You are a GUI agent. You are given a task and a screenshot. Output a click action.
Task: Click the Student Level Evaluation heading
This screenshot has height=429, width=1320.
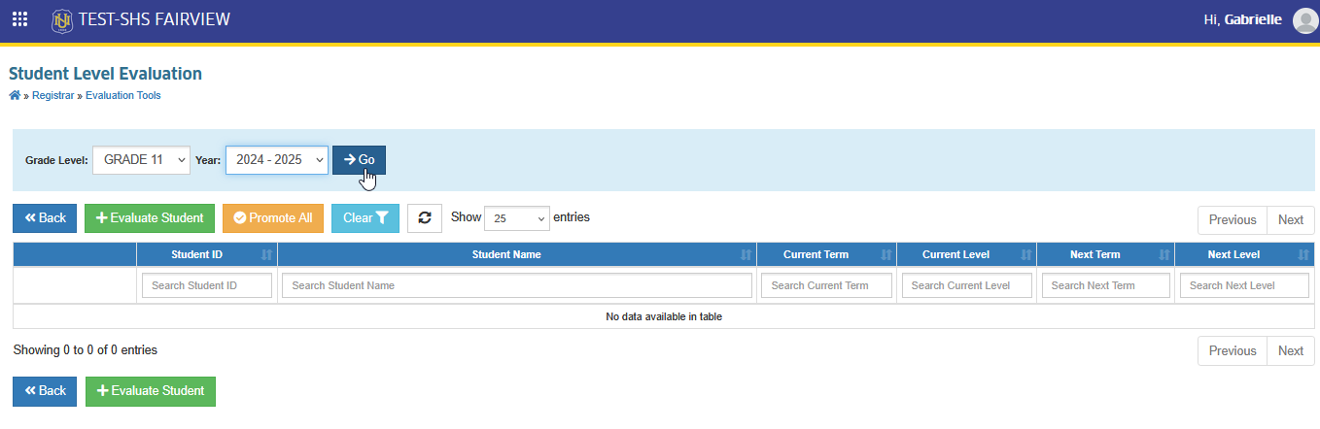click(x=105, y=74)
